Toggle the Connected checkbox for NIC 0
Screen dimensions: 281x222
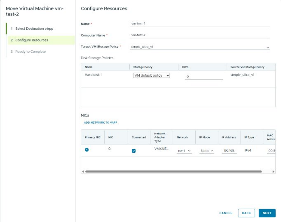pos(134,151)
